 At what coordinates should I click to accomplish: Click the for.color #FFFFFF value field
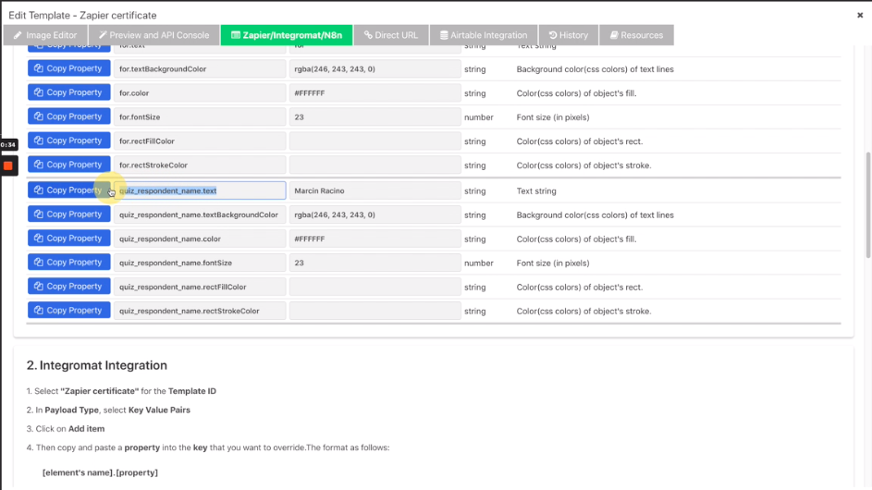[375, 92]
